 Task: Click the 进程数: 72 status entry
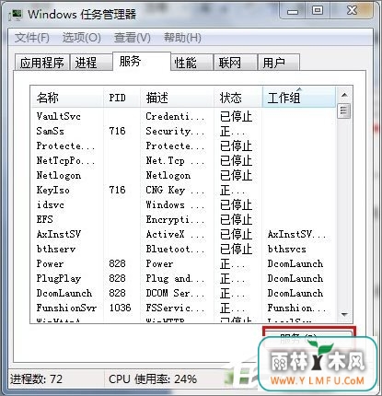[36, 379]
